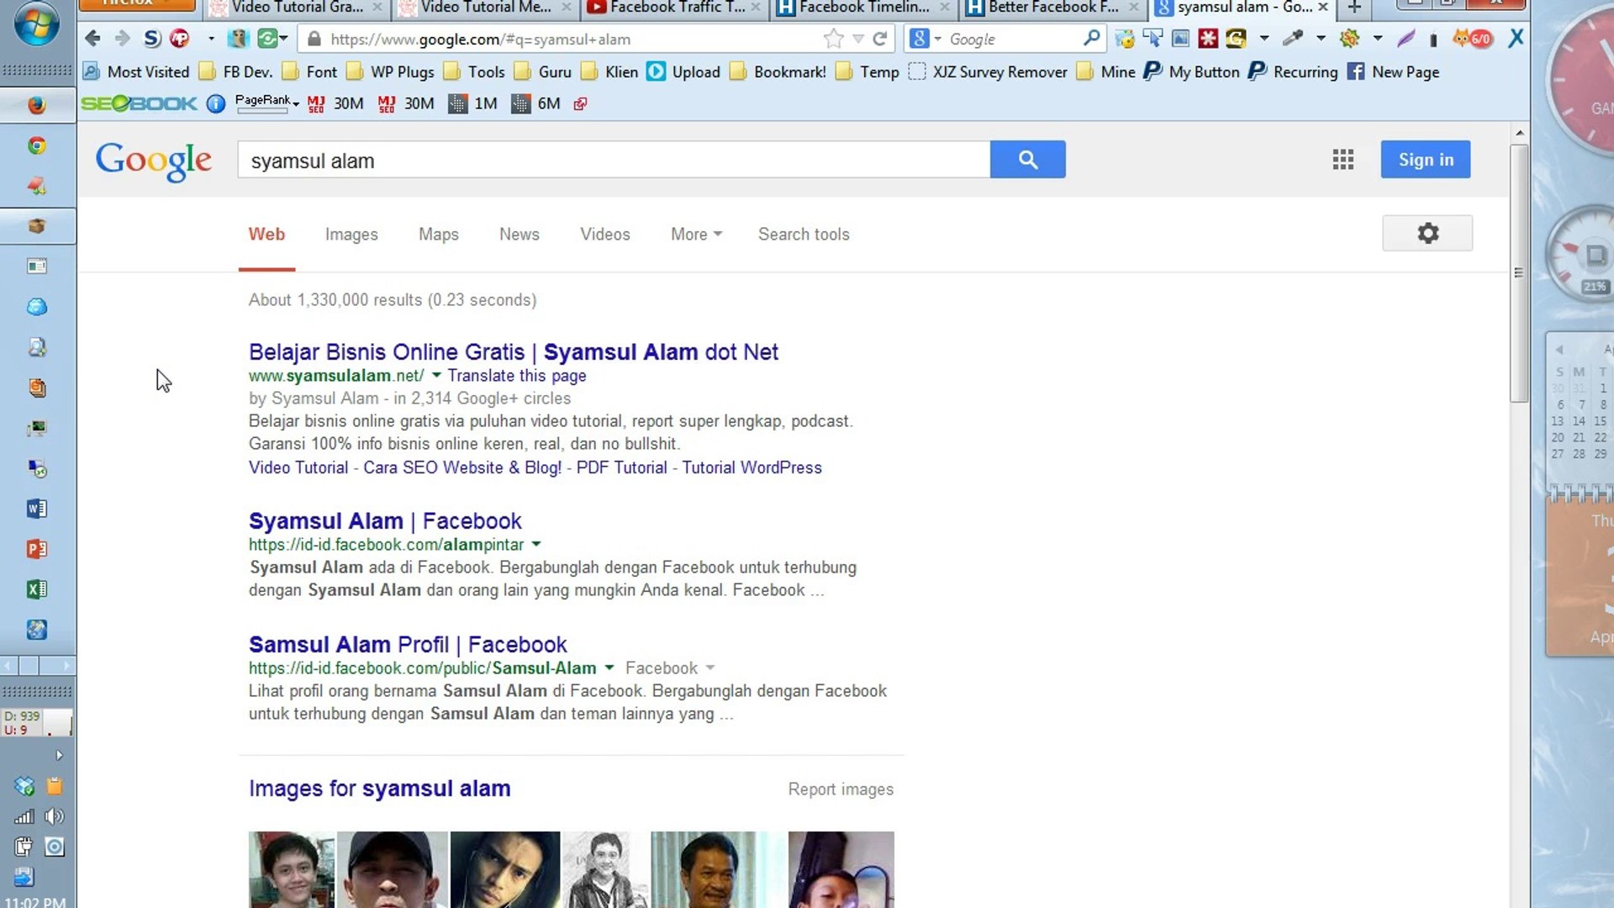Expand the More search menu
This screenshot has width=1614, height=908.
696,235
